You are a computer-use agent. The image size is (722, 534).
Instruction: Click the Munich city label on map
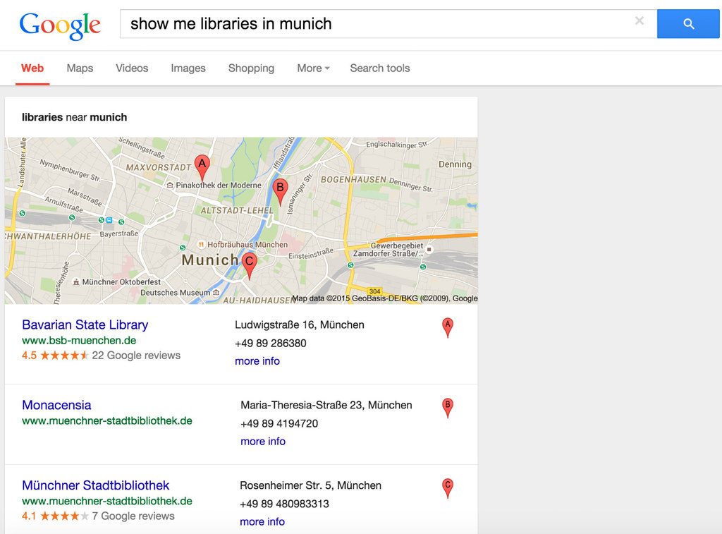[x=210, y=260]
